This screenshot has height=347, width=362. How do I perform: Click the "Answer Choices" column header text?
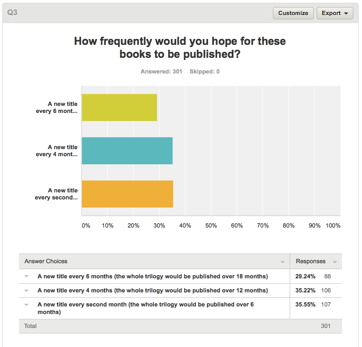coord(46,262)
